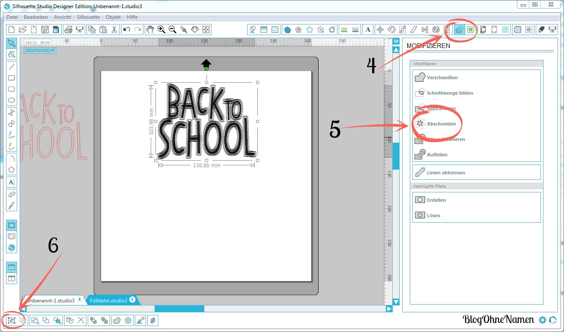Open the text style 'A' panel icon
Image resolution: width=564 pixels, height=332 pixels.
pos(367,30)
